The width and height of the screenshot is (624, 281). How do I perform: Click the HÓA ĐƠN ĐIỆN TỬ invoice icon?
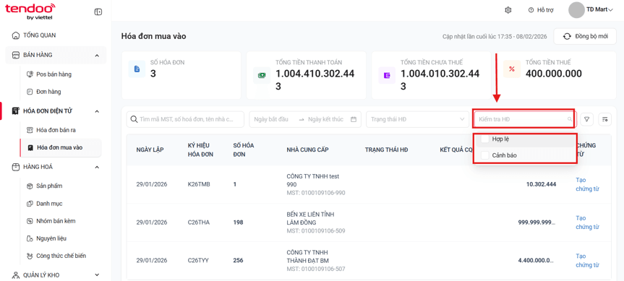pos(15,111)
